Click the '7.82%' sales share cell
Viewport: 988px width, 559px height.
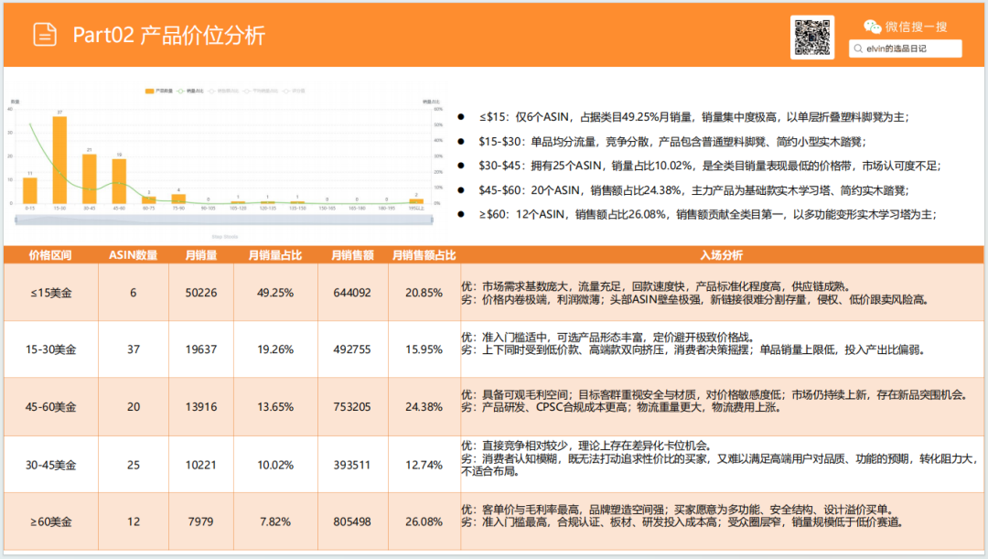coord(275,521)
